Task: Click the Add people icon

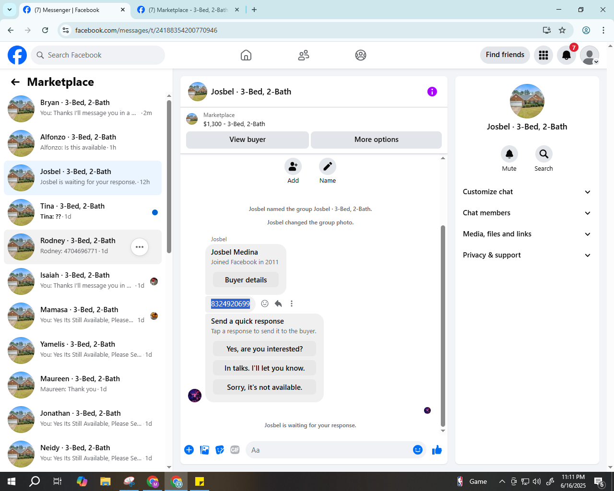Action: coord(293,166)
